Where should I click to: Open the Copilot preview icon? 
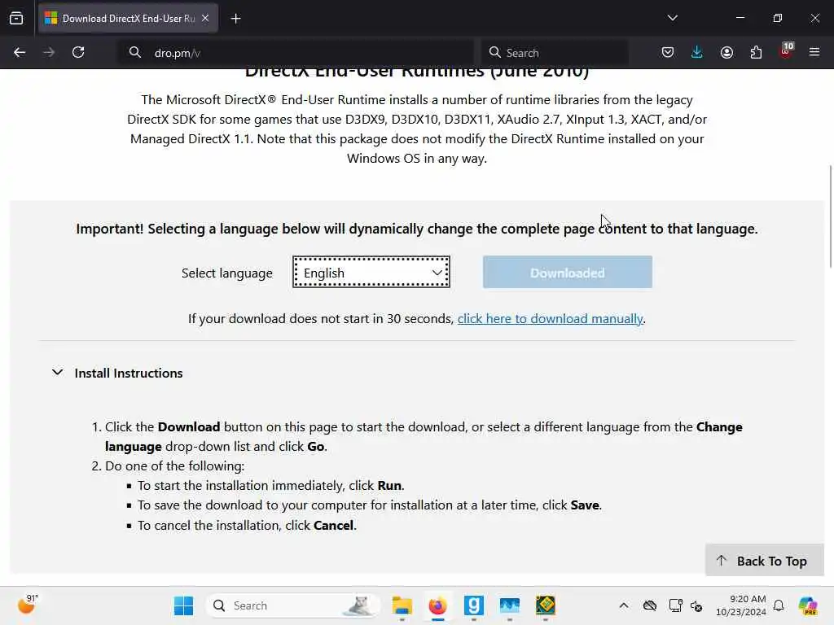click(808, 605)
